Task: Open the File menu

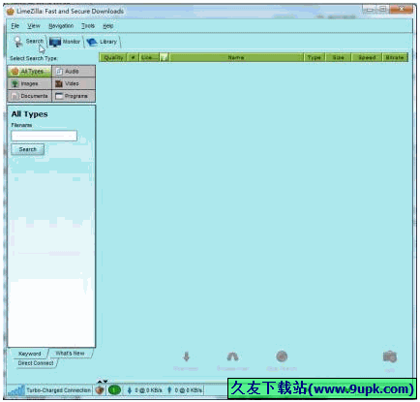Action: pyautogui.click(x=15, y=26)
